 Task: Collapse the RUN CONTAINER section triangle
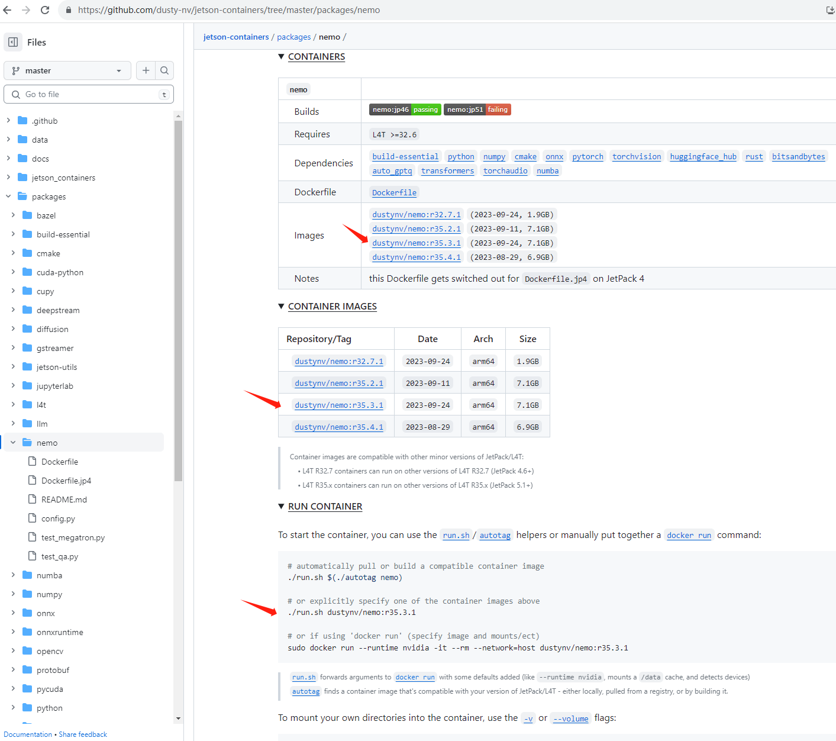tap(281, 506)
